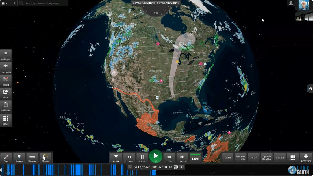Open the saved views grid
Image resolution: width=313 pixels, height=176 pixels.
click(293, 158)
